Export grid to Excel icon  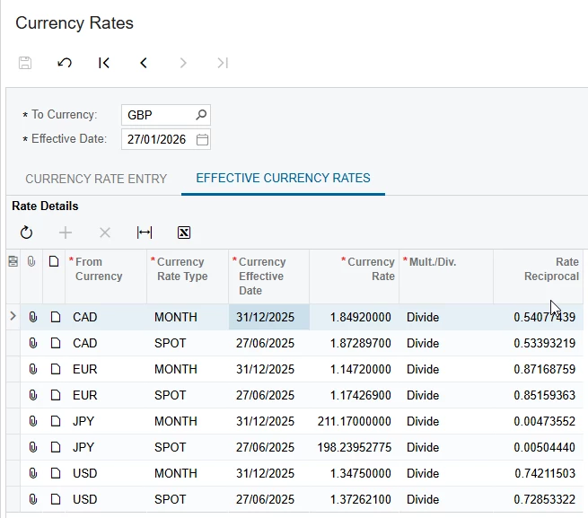tap(184, 233)
